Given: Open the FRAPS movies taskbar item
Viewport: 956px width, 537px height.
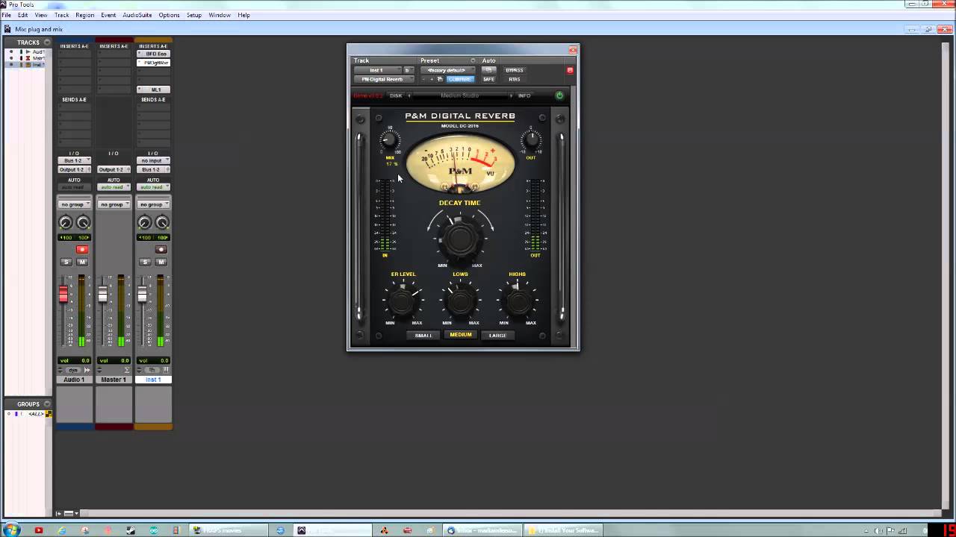Looking at the screenshot, I should (x=227, y=530).
